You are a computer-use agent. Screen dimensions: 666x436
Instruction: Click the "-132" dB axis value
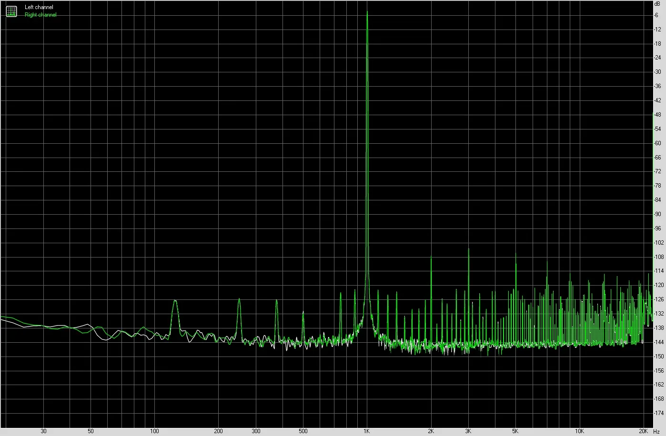pos(659,314)
